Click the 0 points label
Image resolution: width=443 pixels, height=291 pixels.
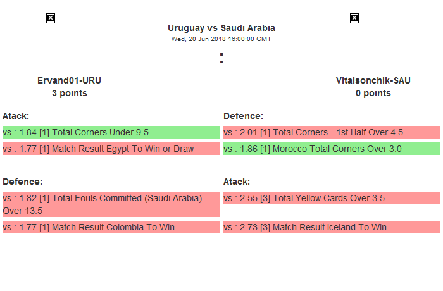(373, 93)
